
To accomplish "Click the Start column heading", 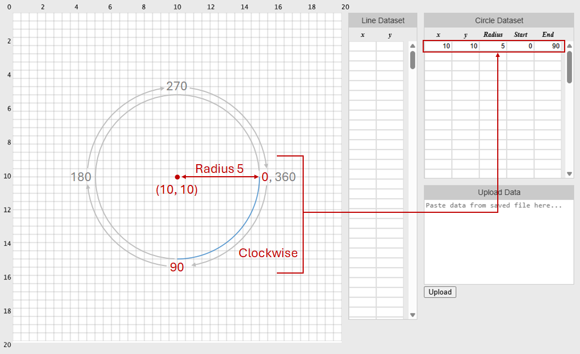I will pyautogui.click(x=520, y=34).
